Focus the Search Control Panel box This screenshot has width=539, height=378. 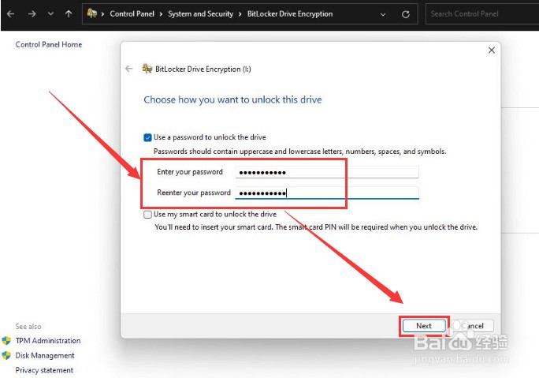coord(482,14)
